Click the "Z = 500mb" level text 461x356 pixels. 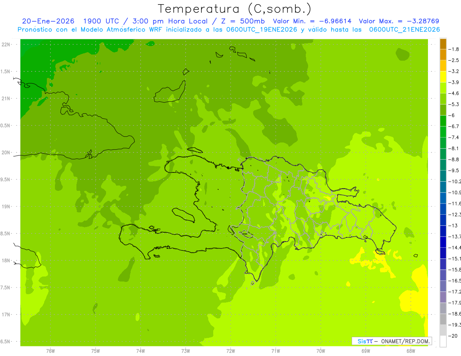(242, 21)
